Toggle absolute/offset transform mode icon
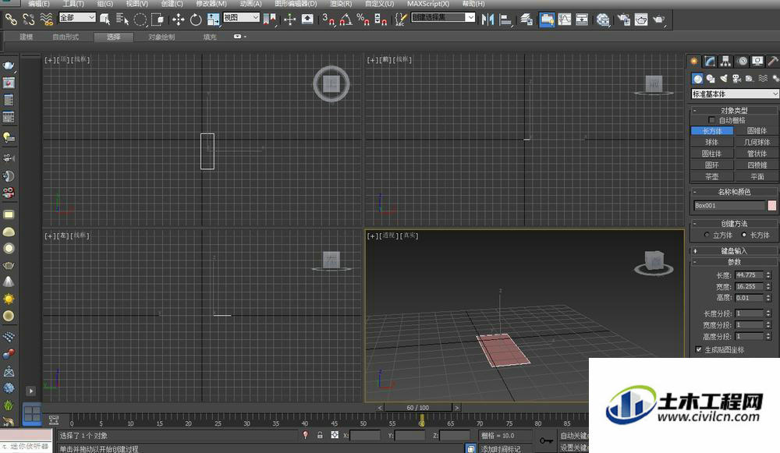The width and height of the screenshot is (780, 453). click(x=335, y=435)
